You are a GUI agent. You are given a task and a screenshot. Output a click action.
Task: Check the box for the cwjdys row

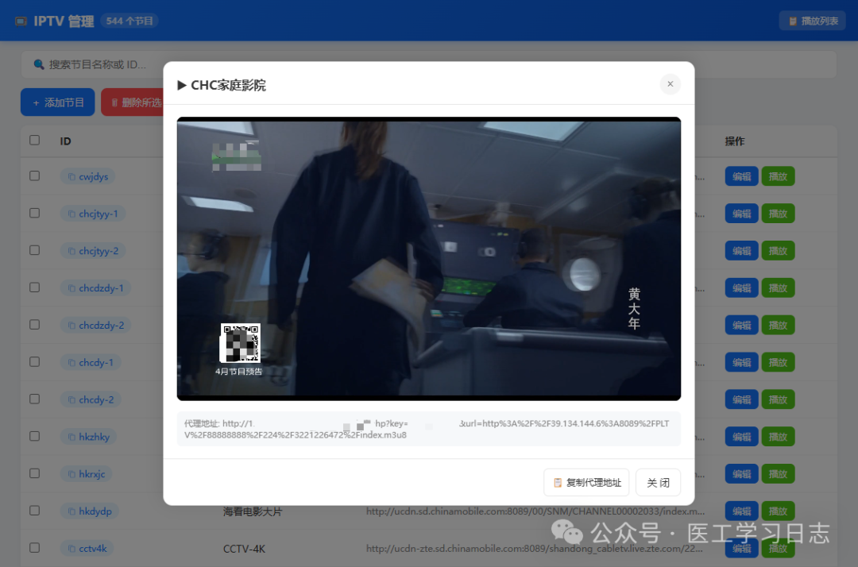pyautogui.click(x=34, y=176)
